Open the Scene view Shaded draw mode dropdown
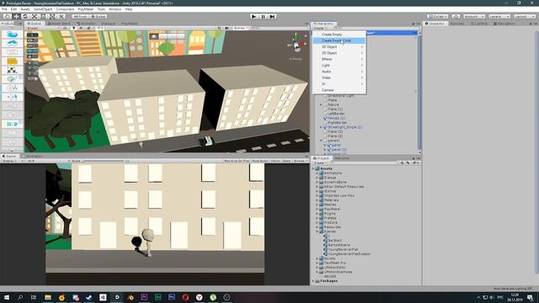This screenshot has width=539, height=303. coord(42,28)
